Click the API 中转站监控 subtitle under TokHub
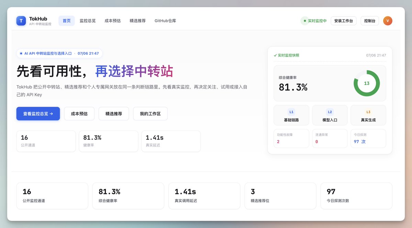 tap(40, 24)
